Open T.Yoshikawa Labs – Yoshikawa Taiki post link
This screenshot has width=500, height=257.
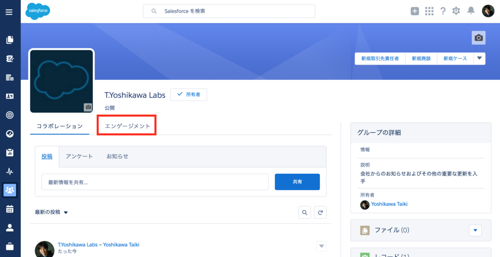pos(99,245)
